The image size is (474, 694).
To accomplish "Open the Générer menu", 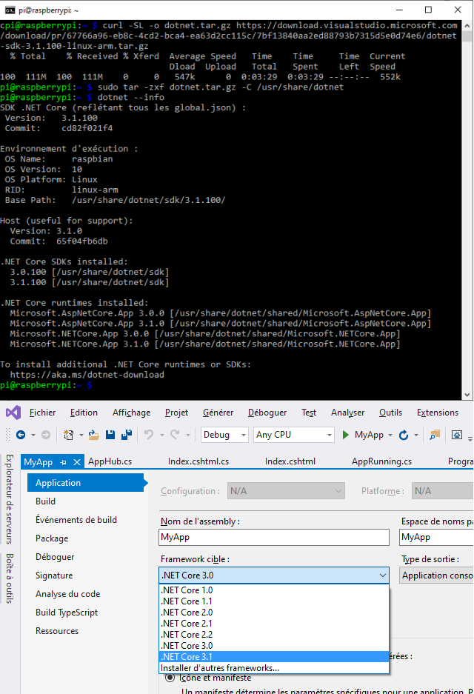I will pyautogui.click(x=218, y=413).
